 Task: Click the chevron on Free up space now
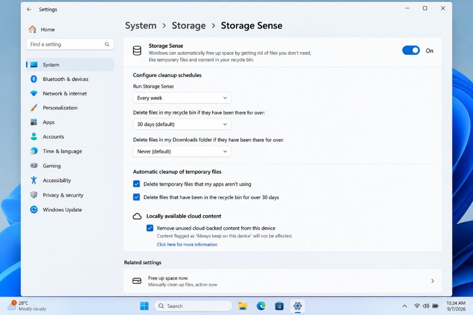pos(433,281)
